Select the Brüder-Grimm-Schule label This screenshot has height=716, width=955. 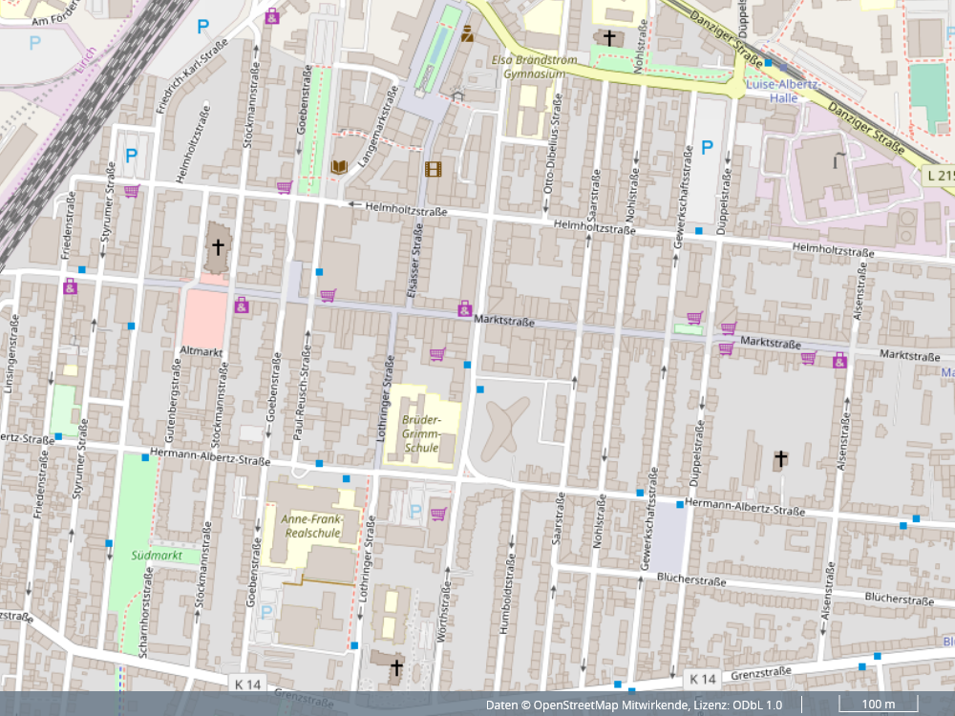coord(421,433)
